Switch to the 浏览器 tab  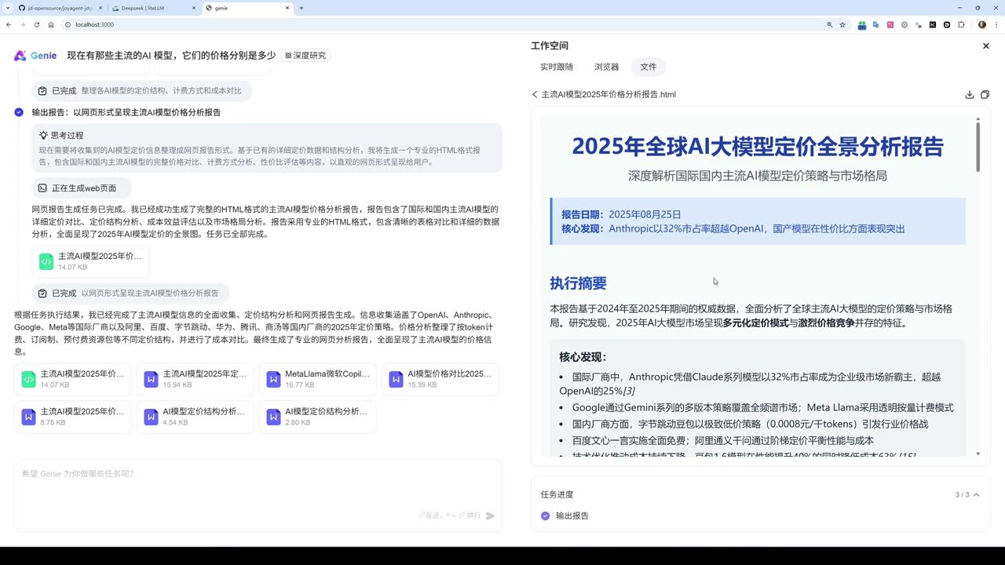point(607,67)
